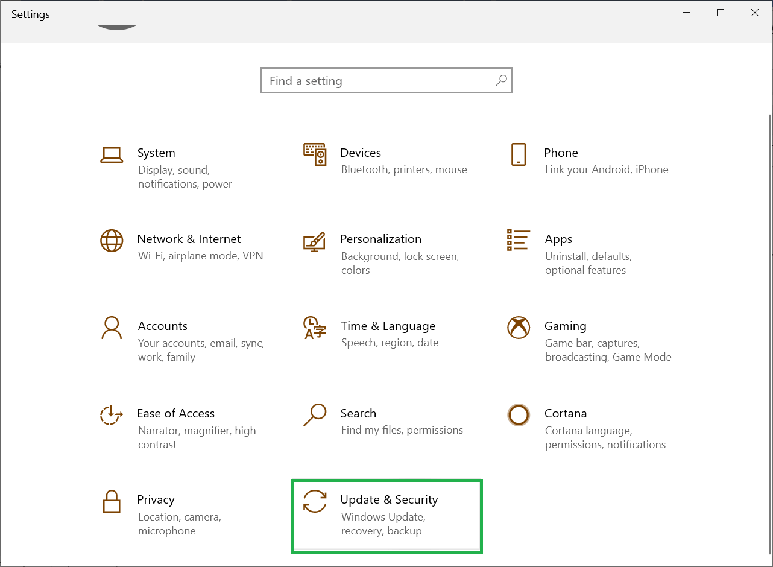Click the magnifier in Find a setting box
Viewport: 773px width, 567px height.
501,80
